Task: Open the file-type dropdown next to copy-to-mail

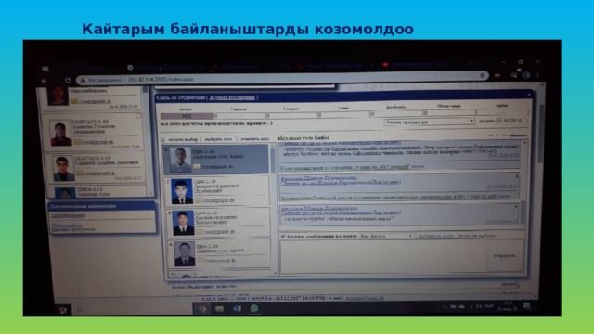Action: point(386,236)
